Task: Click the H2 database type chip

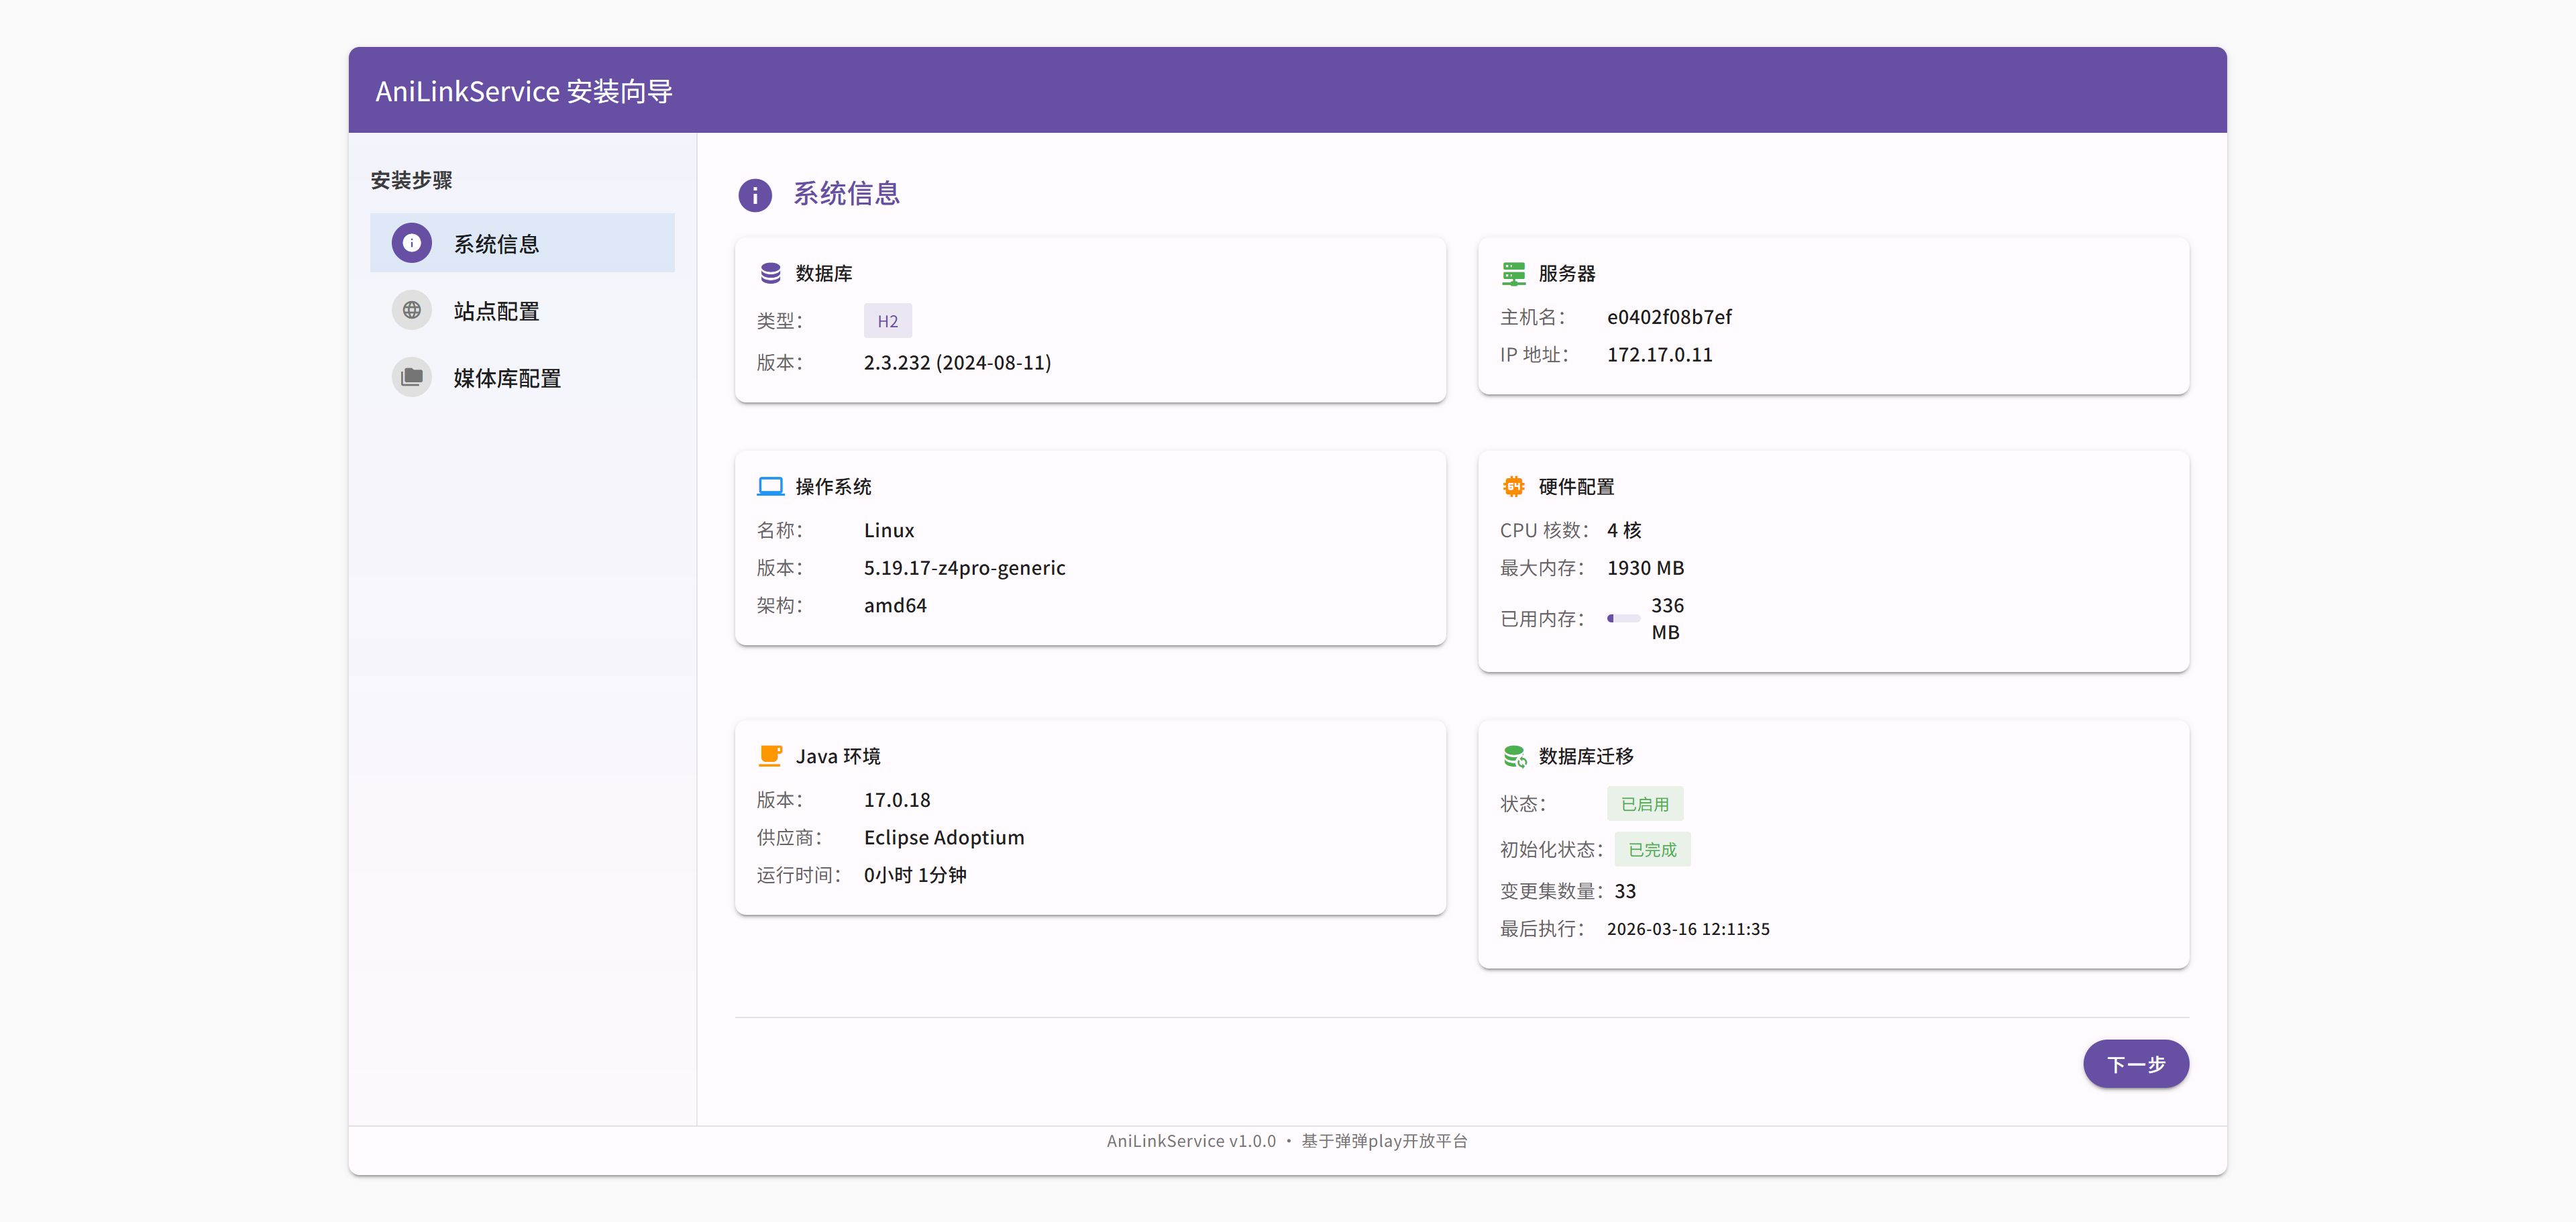Action: tap(887, 321)
